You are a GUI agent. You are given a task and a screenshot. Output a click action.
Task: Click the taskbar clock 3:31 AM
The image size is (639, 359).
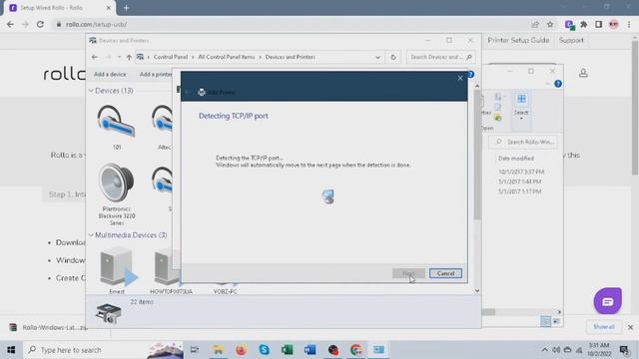coord(599,350)
